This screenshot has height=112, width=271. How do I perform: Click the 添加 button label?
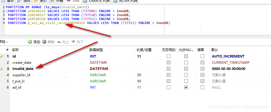coord(37,42)
